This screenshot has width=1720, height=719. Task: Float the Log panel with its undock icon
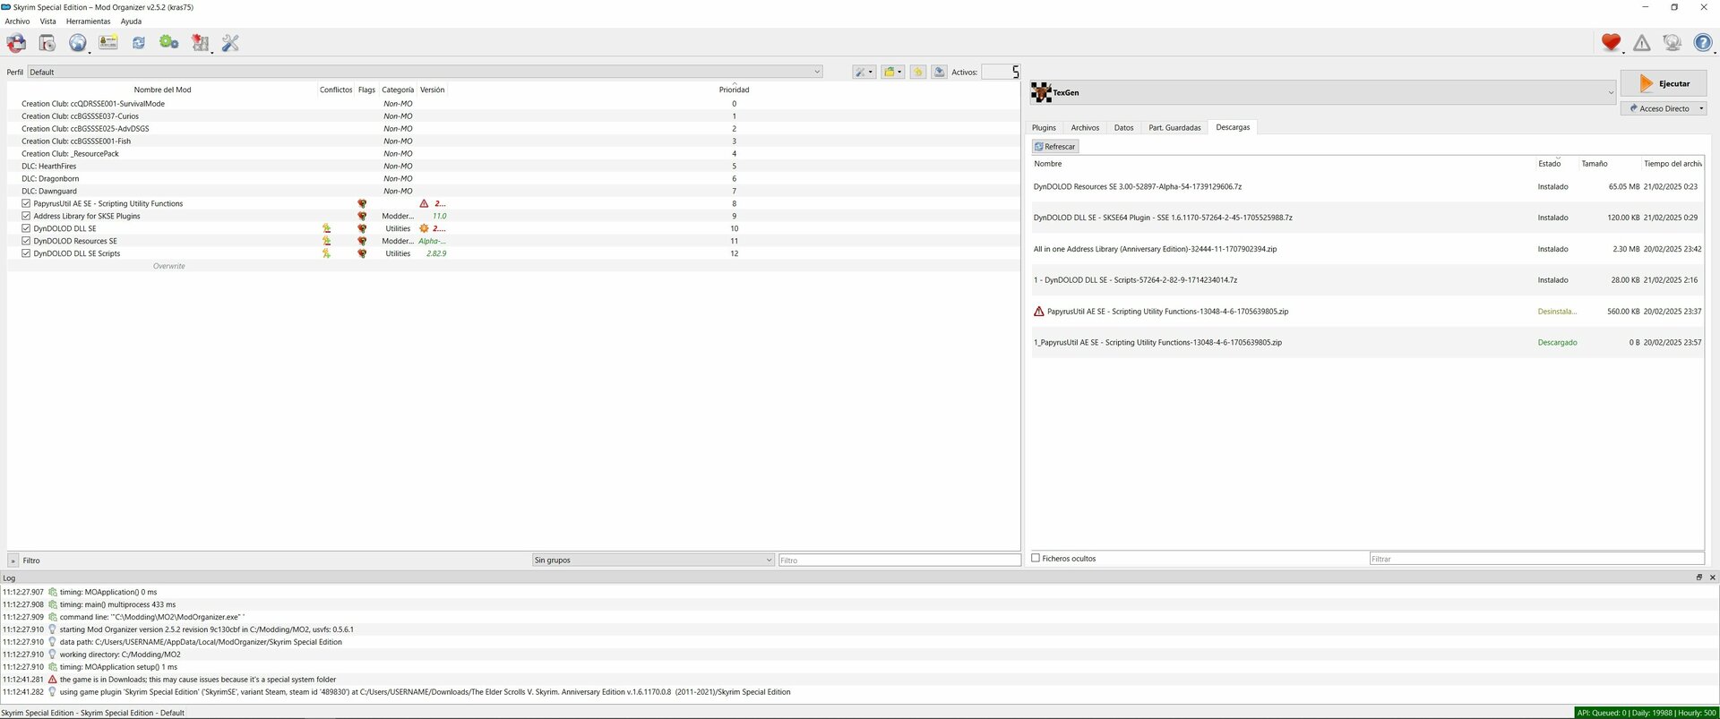(x=1698, y=578)
